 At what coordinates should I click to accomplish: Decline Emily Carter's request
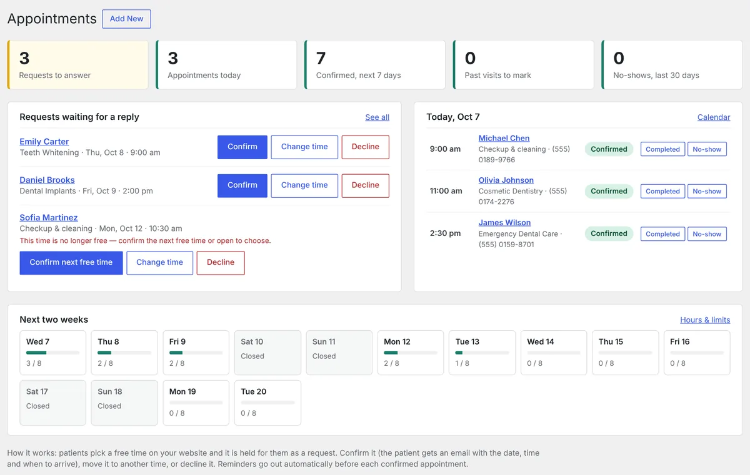(x=366, y=147)
